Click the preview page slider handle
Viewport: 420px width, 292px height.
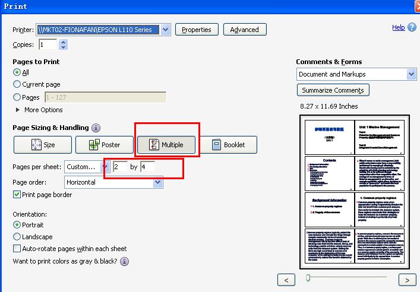point(308,278)
